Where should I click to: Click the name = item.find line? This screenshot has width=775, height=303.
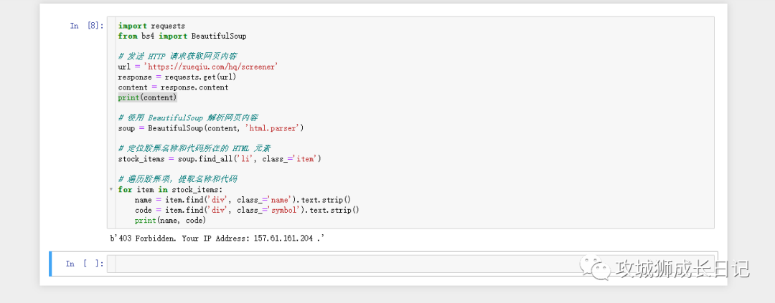pyautogui.click(x=242, y=200)
